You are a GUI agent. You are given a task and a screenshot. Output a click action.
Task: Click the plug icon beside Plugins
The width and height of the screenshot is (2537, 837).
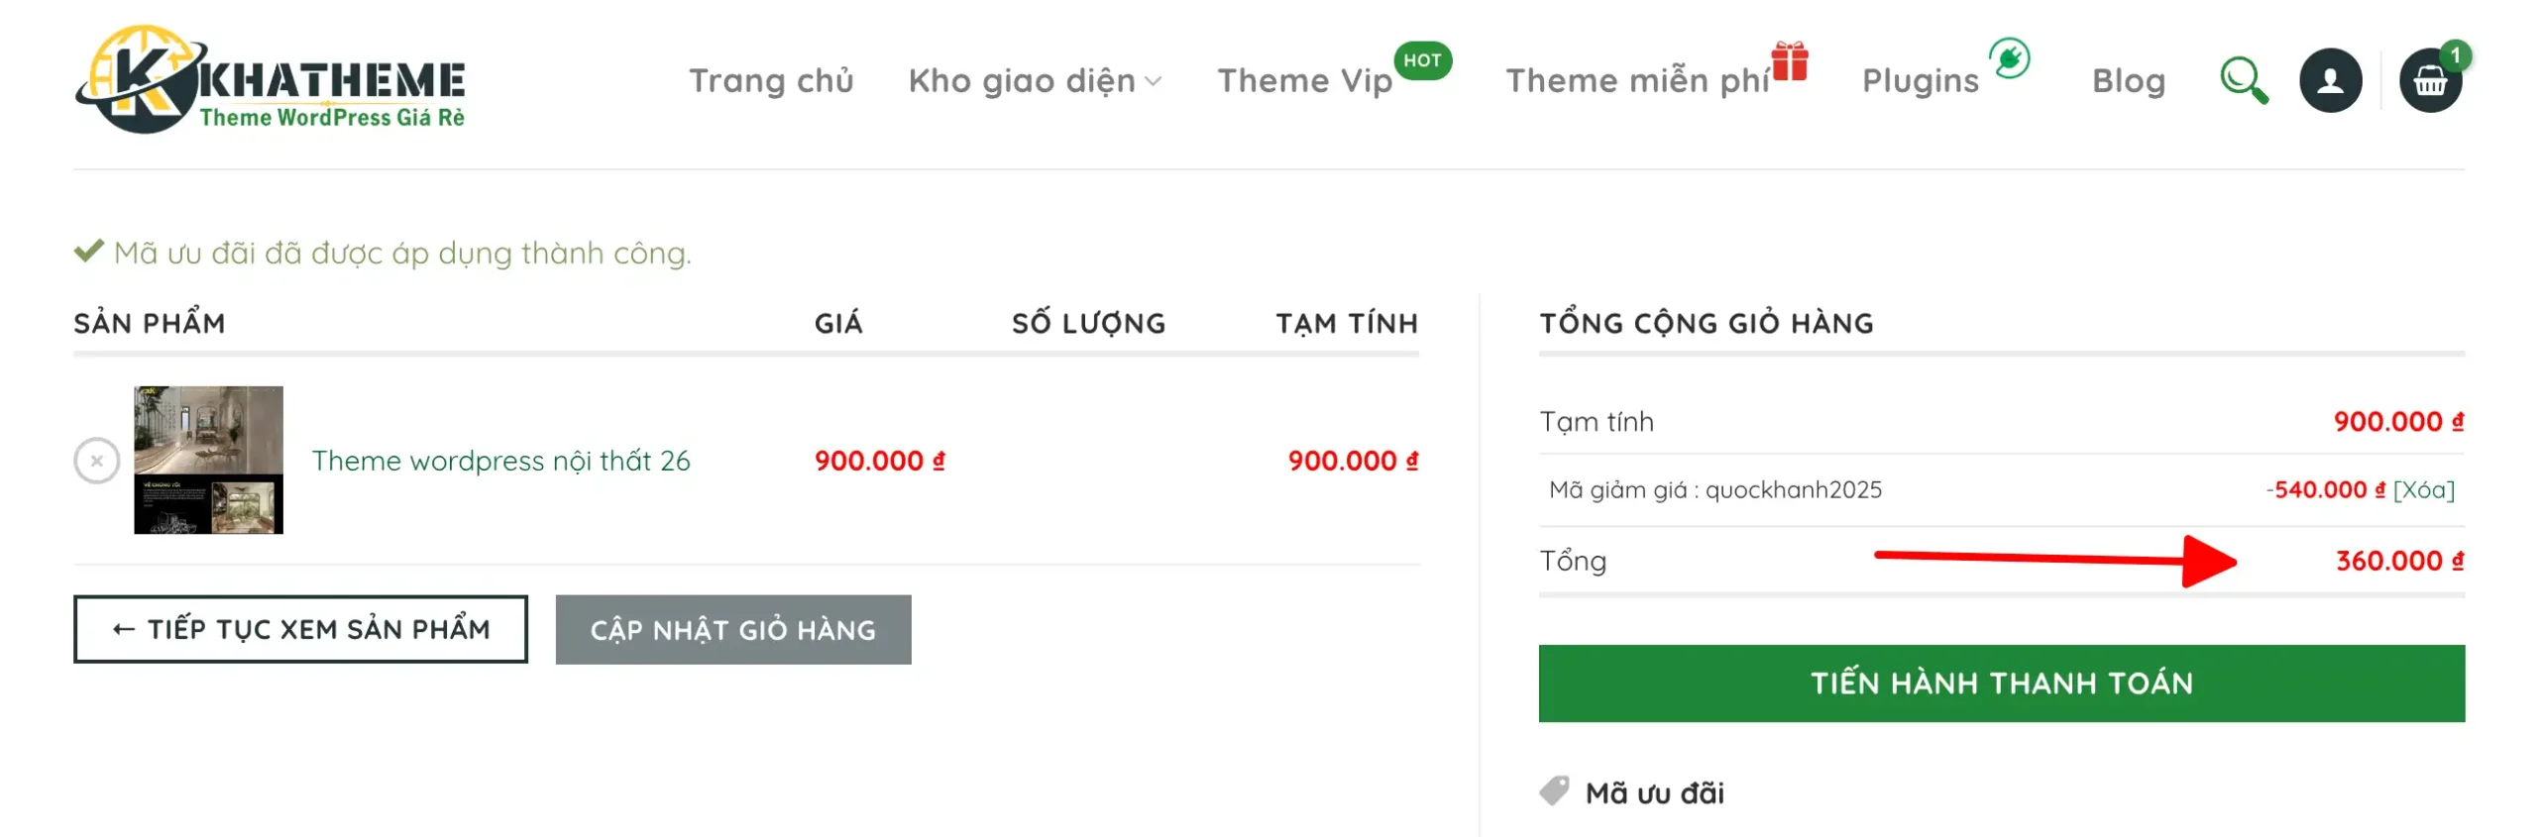click(x=2009, y=58)
